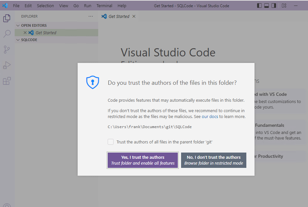Follow the 'our docs' link in dialog
The height and width of the screenshot is (207, 308).
[x=209, y=116]
